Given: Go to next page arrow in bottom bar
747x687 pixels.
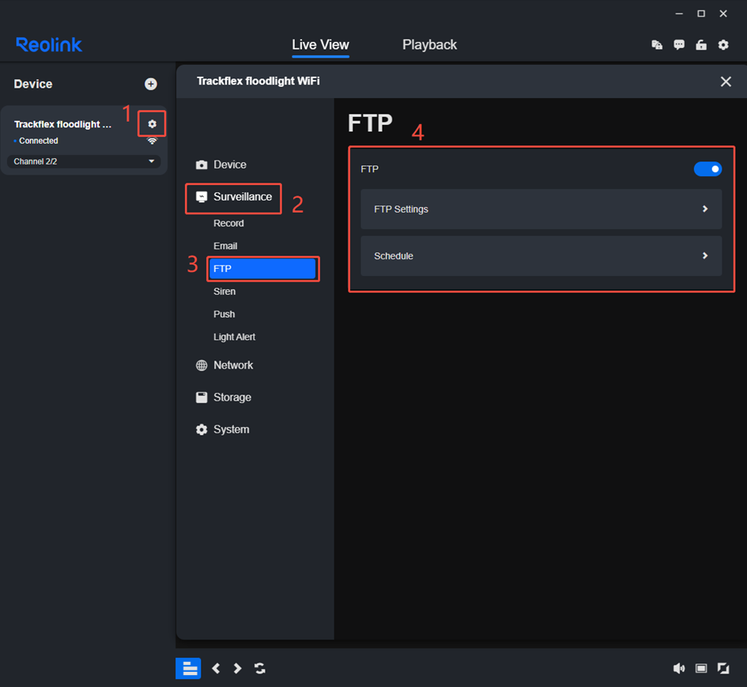Looking at the screenshot, I should click(x=237, y=668).
